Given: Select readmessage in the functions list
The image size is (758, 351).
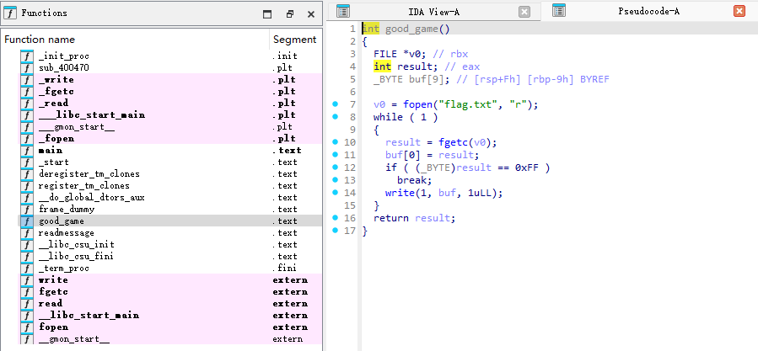Looking at the screenshot, I should pos(67,233).
